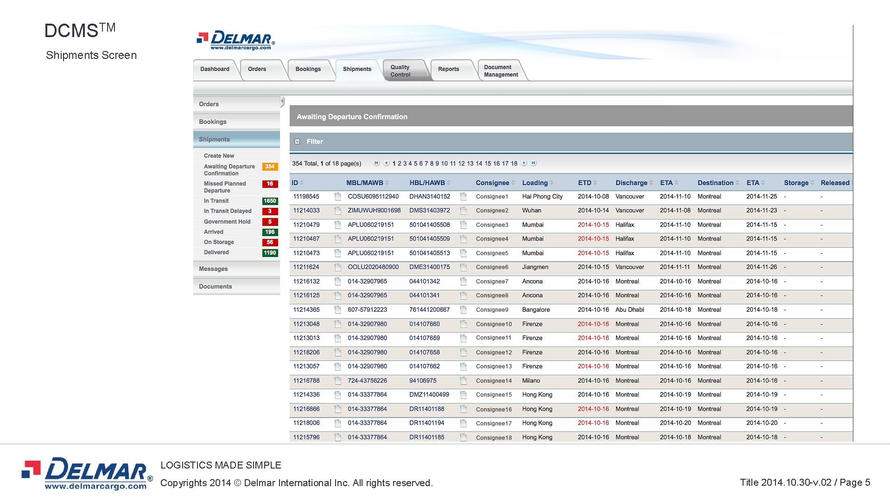Click HBL DME31400175
The image size is (890, 501).
pos(430,267)
